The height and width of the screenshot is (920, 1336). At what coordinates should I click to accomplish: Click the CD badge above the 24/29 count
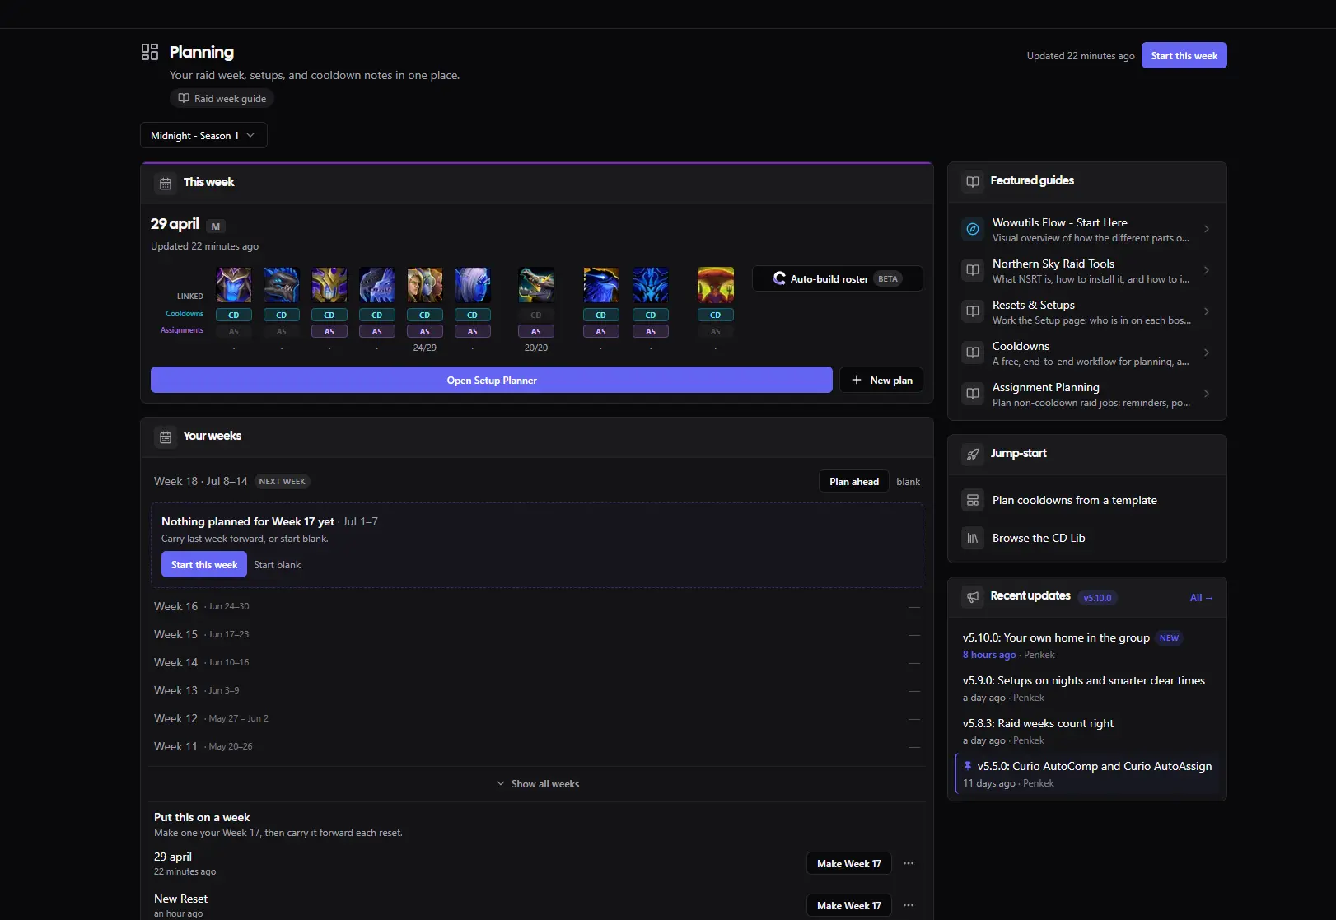click(x=425, y=315)
